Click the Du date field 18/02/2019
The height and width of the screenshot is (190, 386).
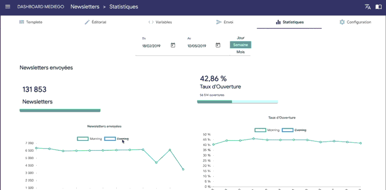152,46
